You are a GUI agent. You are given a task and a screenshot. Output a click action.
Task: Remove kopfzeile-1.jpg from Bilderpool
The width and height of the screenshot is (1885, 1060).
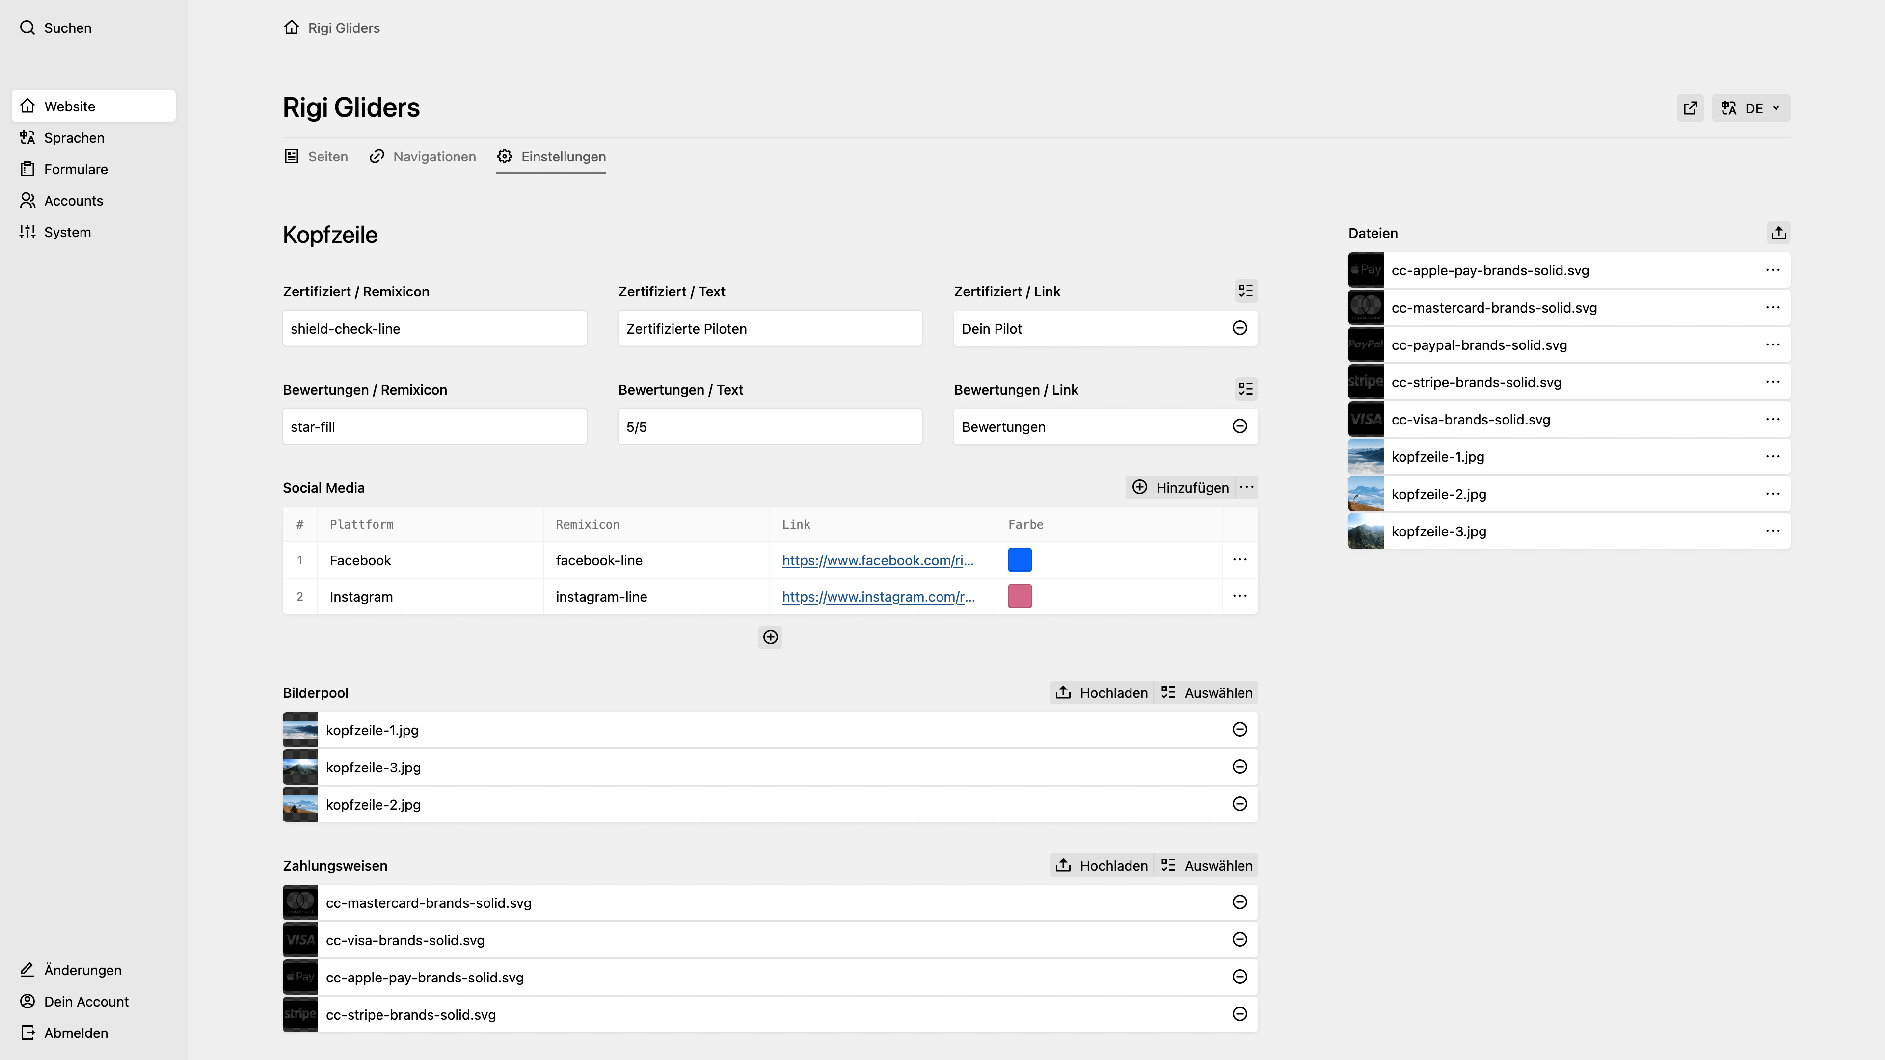1239,729
